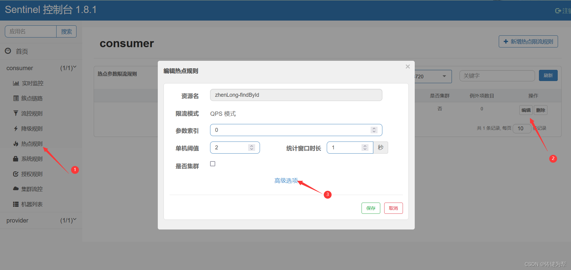The image size is (571, 270).
Task: Click the cloud icon for 集群流控
Action: pos(16,189)
